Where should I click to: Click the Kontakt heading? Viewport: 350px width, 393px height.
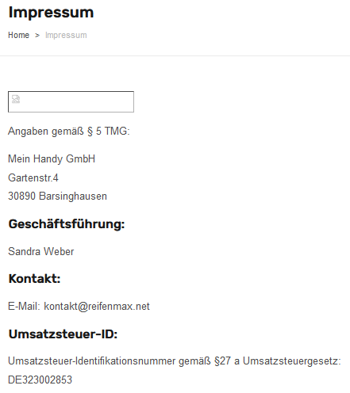tap(34, 279)
